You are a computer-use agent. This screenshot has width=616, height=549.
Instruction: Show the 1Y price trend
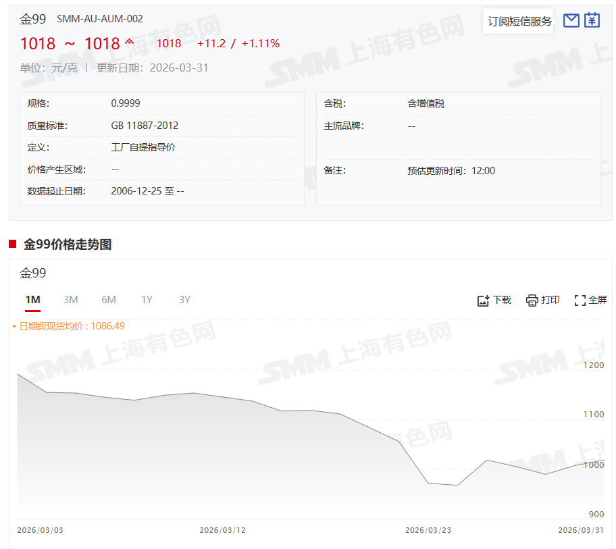(147, 300)
